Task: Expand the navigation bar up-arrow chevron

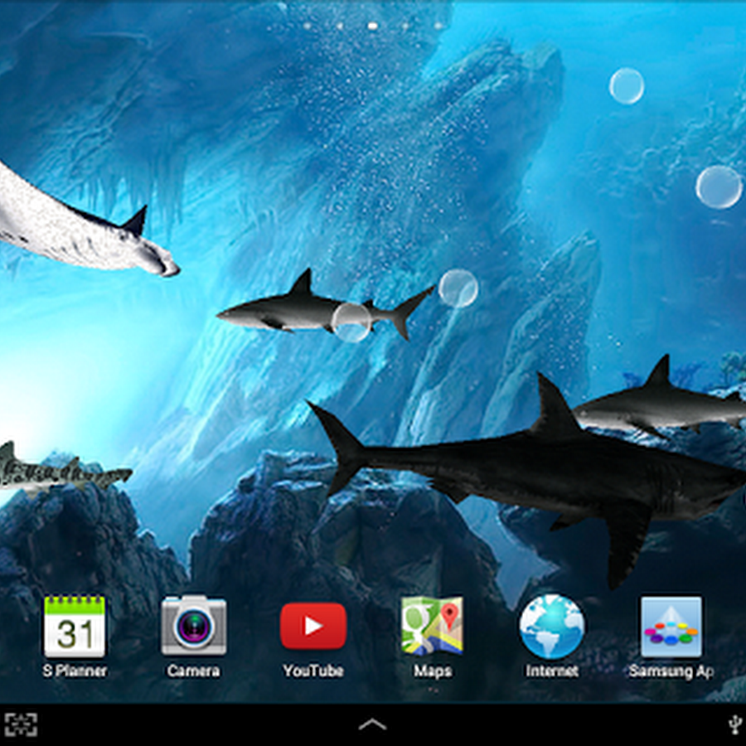Action: point(372,724)
